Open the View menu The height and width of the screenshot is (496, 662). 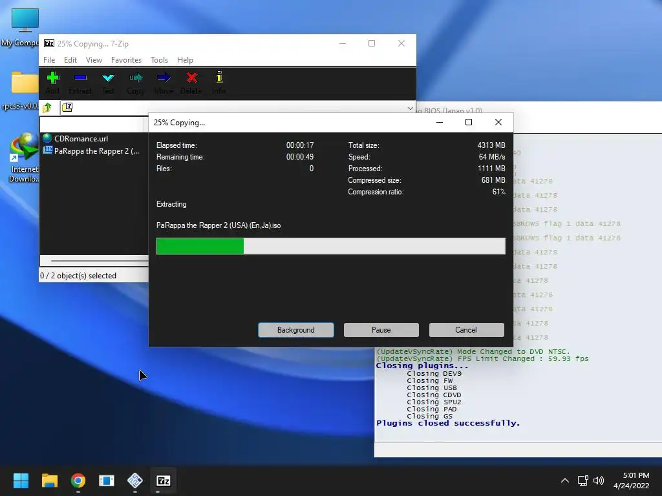pyautogui.click(x=94, y=60)
